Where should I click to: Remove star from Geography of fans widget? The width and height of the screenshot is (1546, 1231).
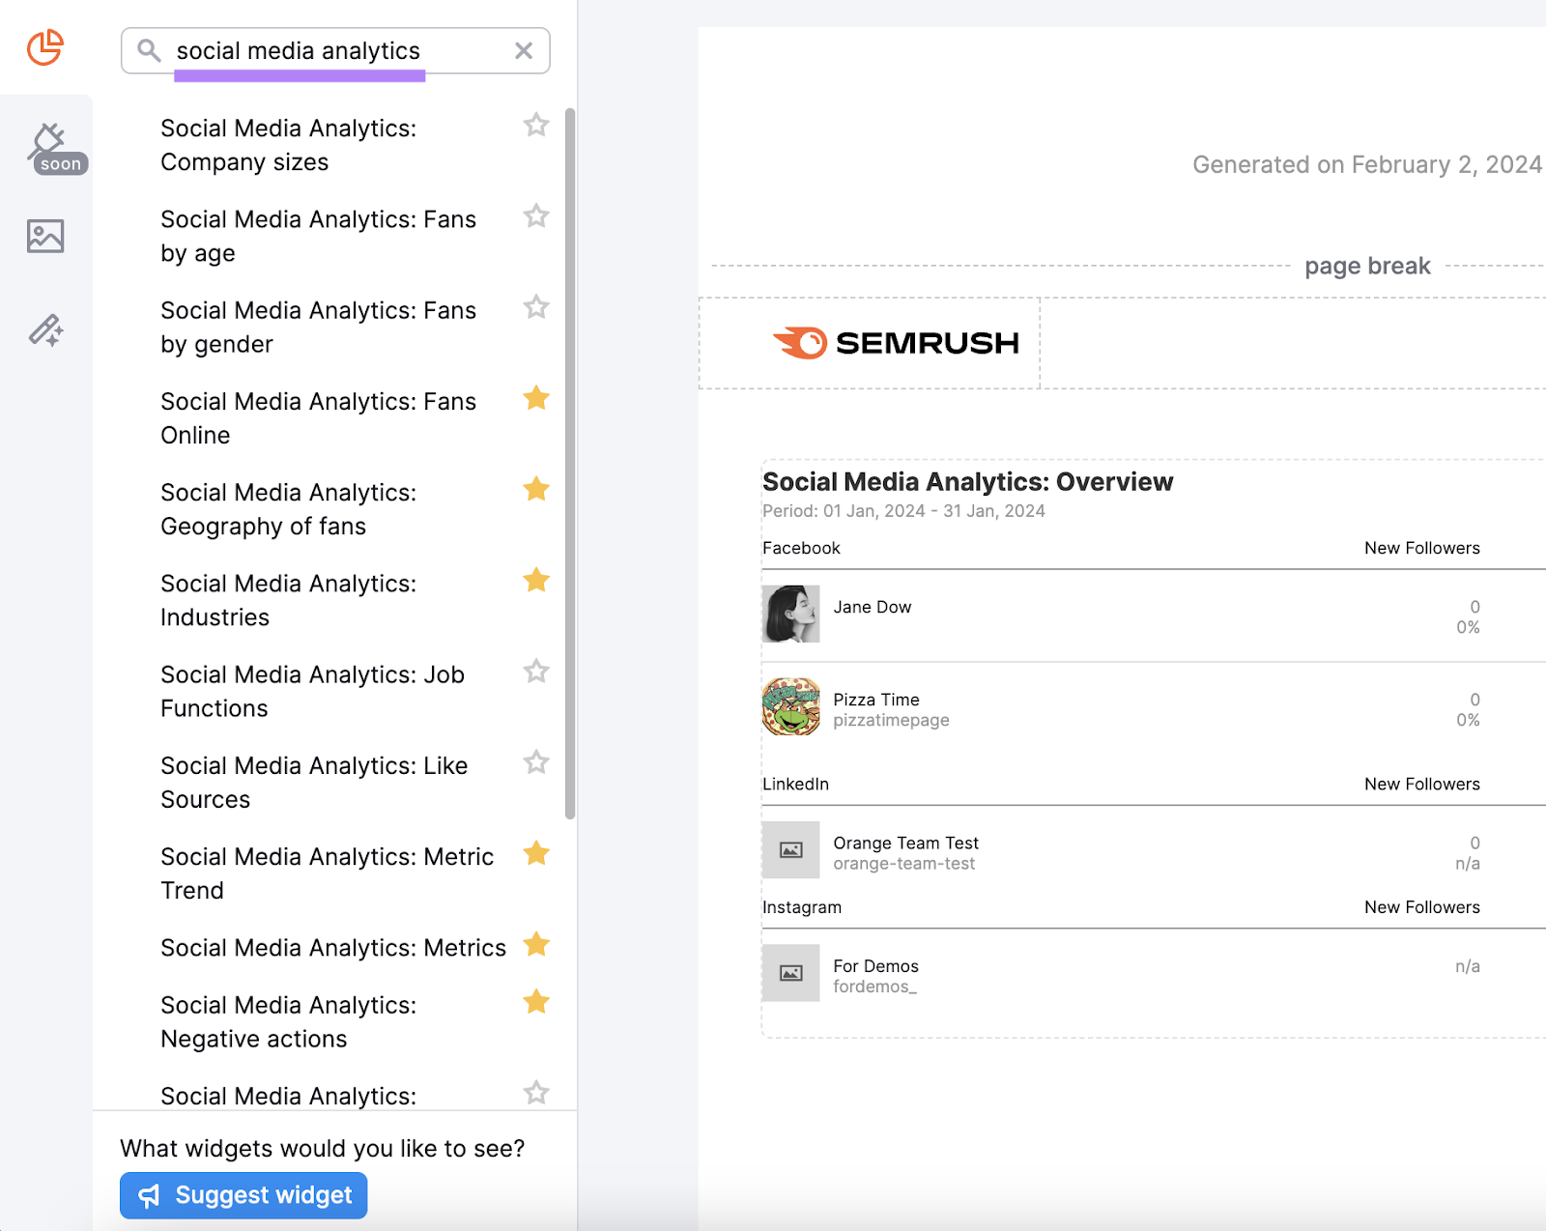click(x=536, y=490)
